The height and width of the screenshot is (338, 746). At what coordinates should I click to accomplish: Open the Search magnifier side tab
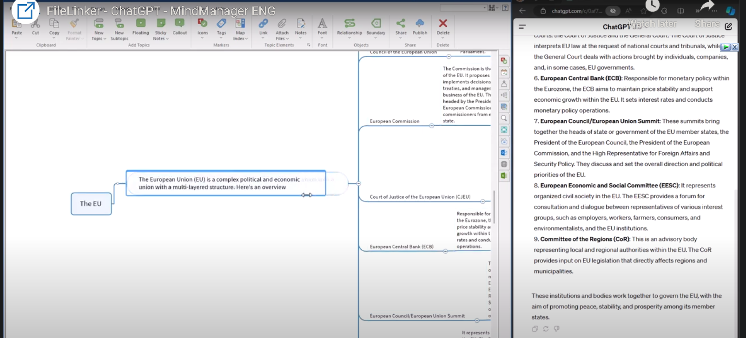tap(504, 118)
